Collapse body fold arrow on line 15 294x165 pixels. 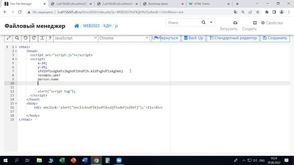coord(16,104)
